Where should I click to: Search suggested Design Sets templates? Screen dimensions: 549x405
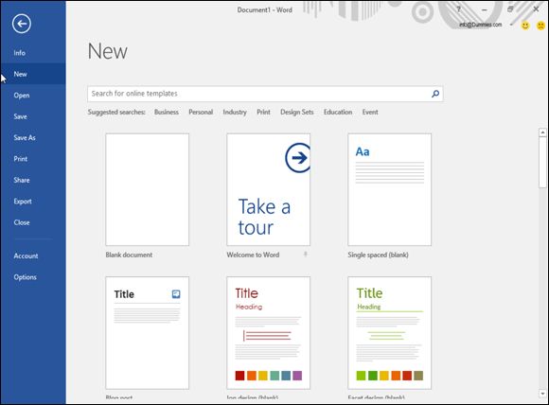297,112
